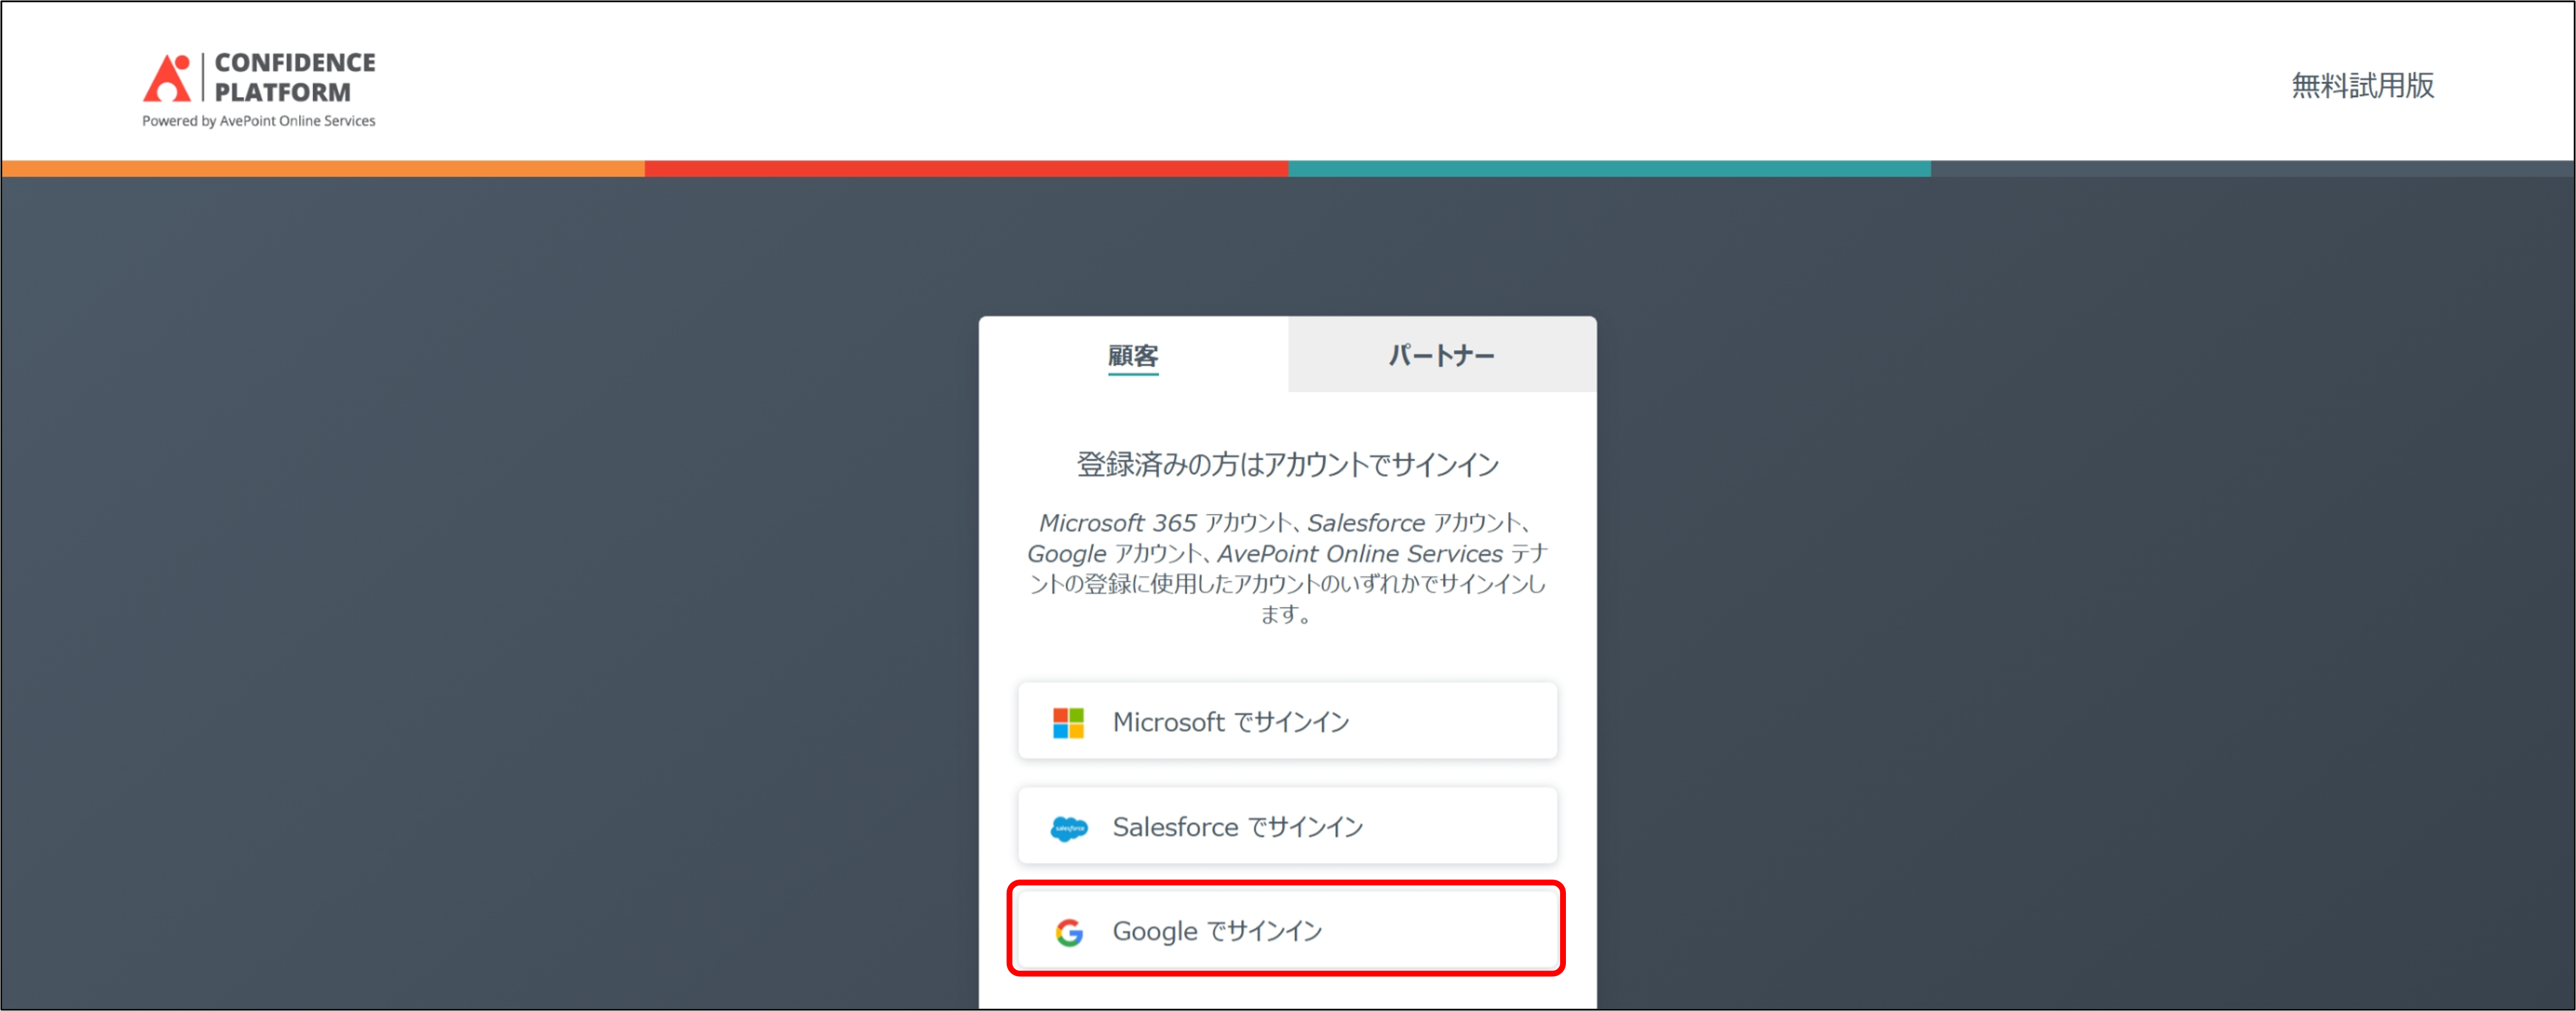Click the Salesforce cloud icon
2576x1011 pixels.
pos(1068,827)
